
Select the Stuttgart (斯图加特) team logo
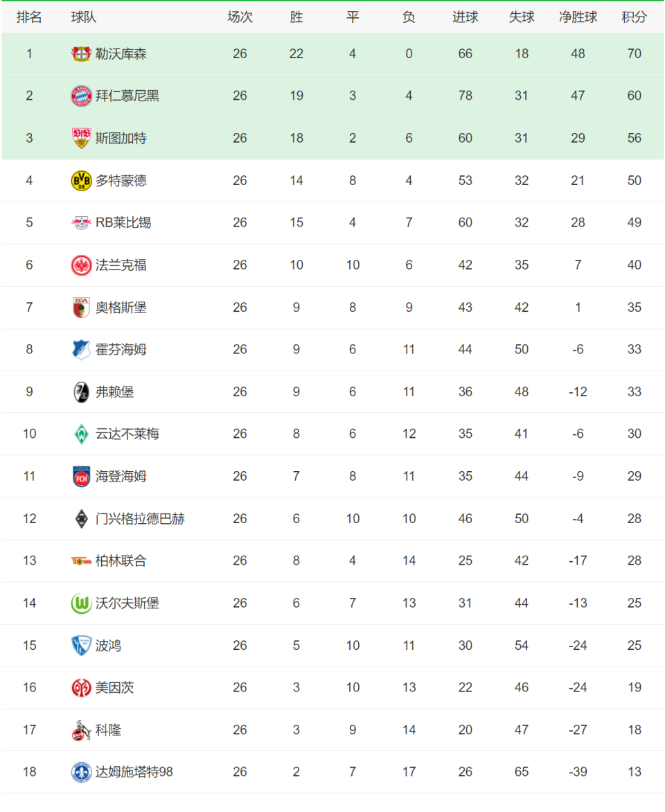[x=81, y=139]
